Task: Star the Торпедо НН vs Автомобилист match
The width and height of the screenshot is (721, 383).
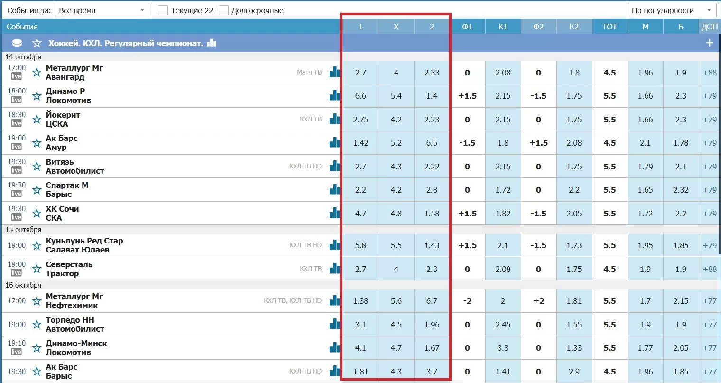Action: click(37, 325)
